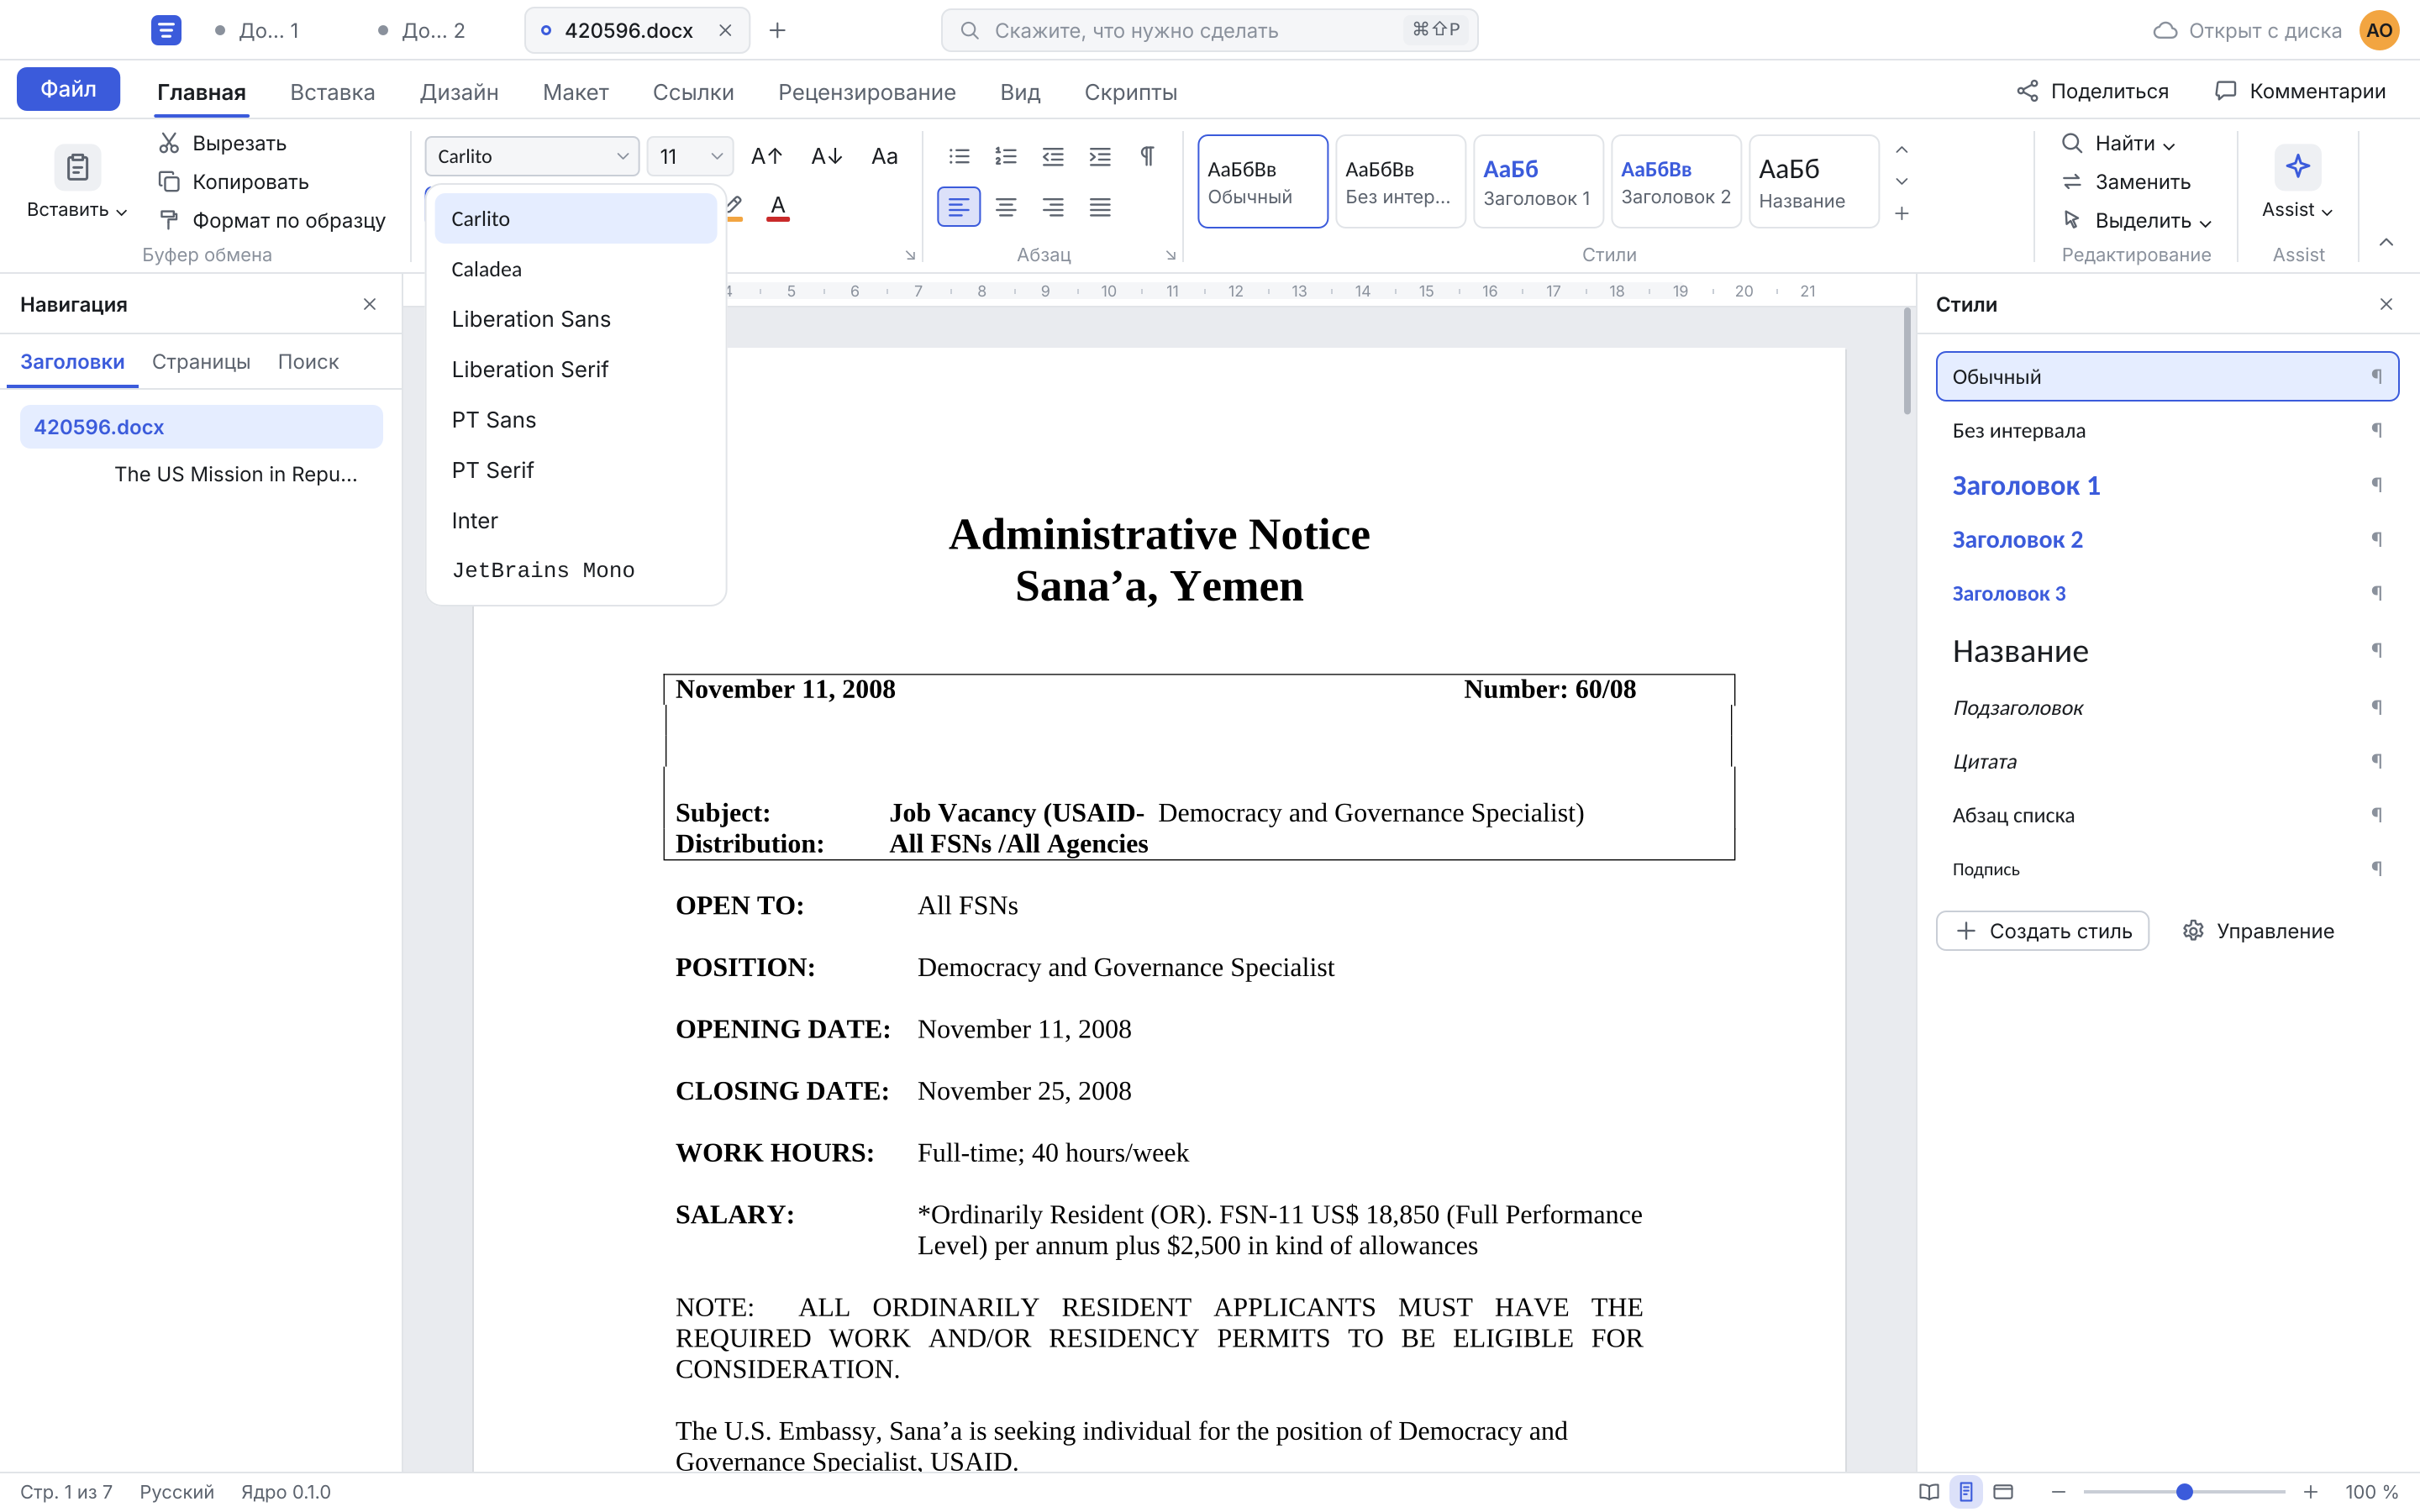Click the Share button

pyautogui.click(x=2092, y=91)
